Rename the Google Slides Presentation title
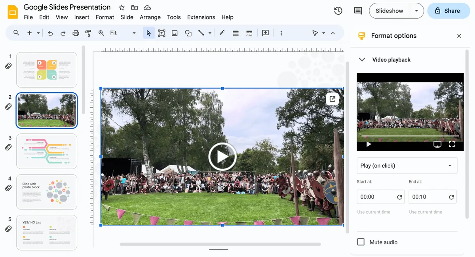The width and height of the screenshot is (475, 257). pos(67,7)
